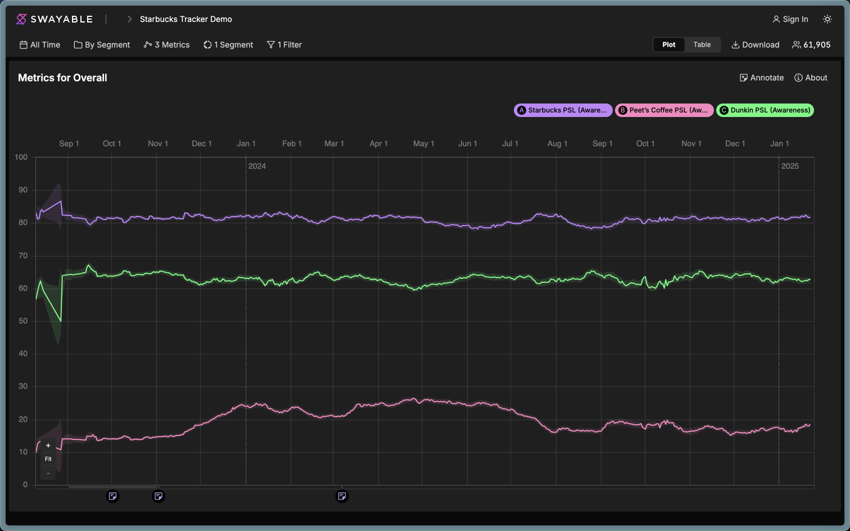This screenshot has height=531, width=850.
Task: Select the Plot view tab
Action: point(669,45)
